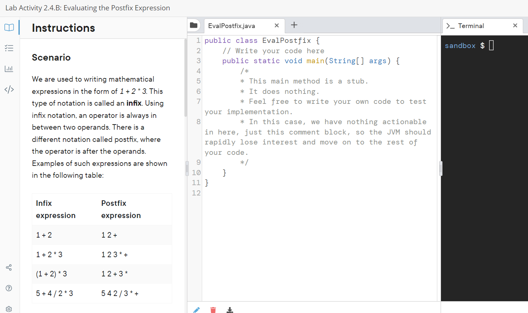Open the file explorer folder icon

coord(193,25)
